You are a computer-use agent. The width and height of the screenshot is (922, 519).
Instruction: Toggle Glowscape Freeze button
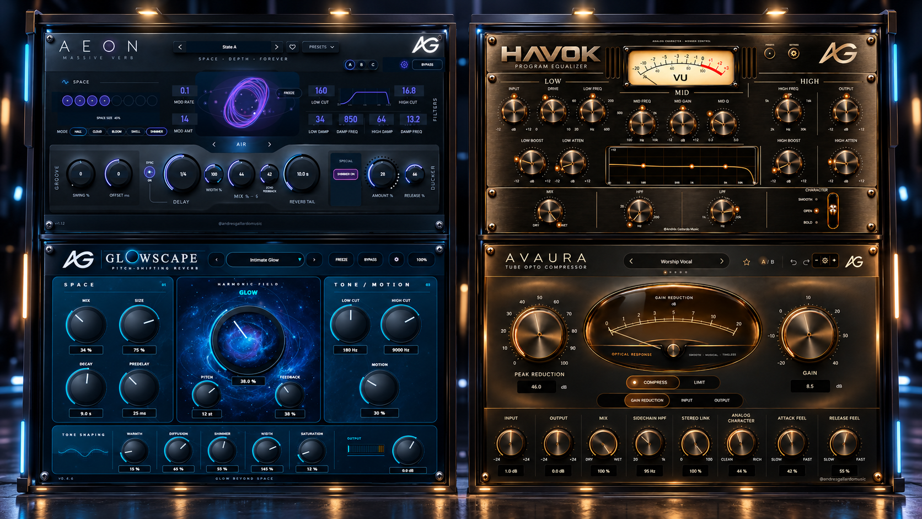pyautogui.click(x=341, y=260)
